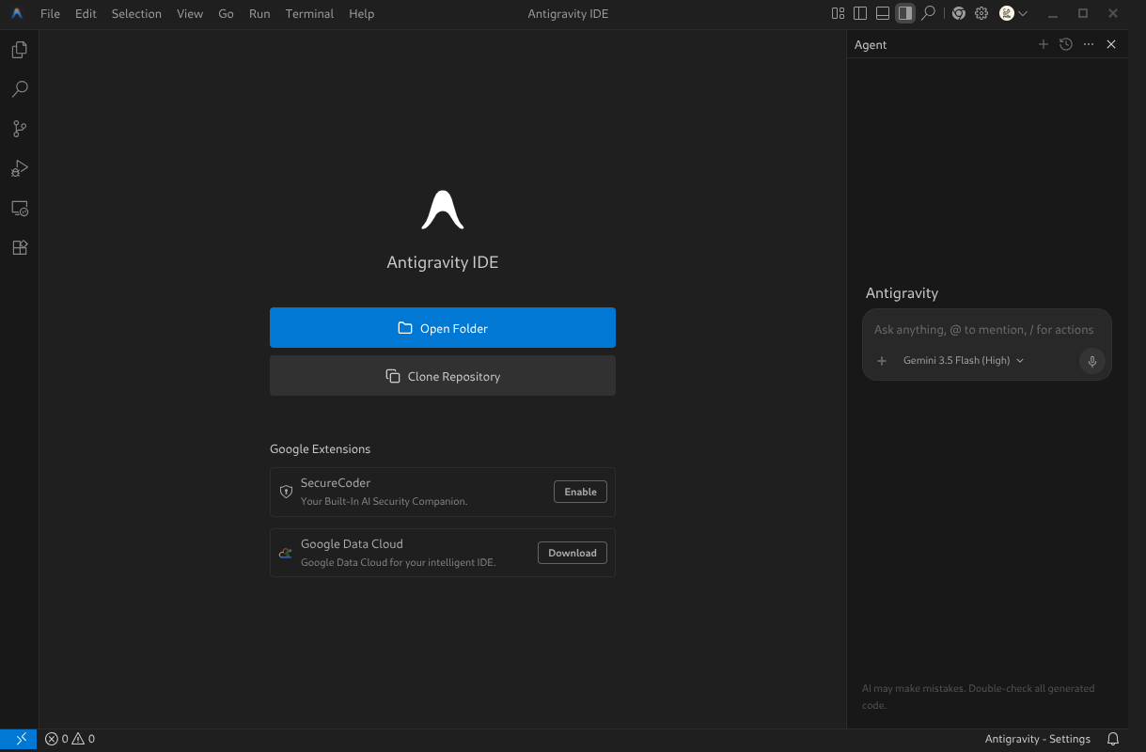
Task: Toggle the primary side bar
Action: click(860, 13)
